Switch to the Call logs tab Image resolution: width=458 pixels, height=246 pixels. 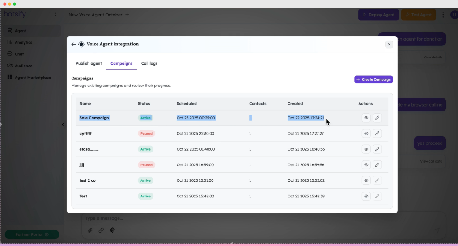point(149,64)
